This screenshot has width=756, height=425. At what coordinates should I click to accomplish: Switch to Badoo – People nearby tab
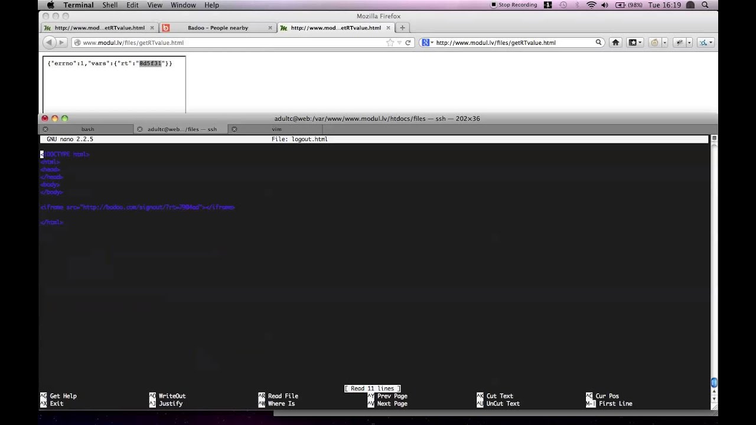click(218, 28)
